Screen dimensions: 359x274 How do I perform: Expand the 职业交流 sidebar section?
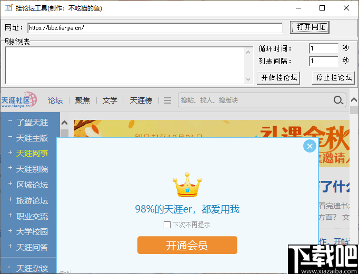pyautogui.click(x=11, y=215)
